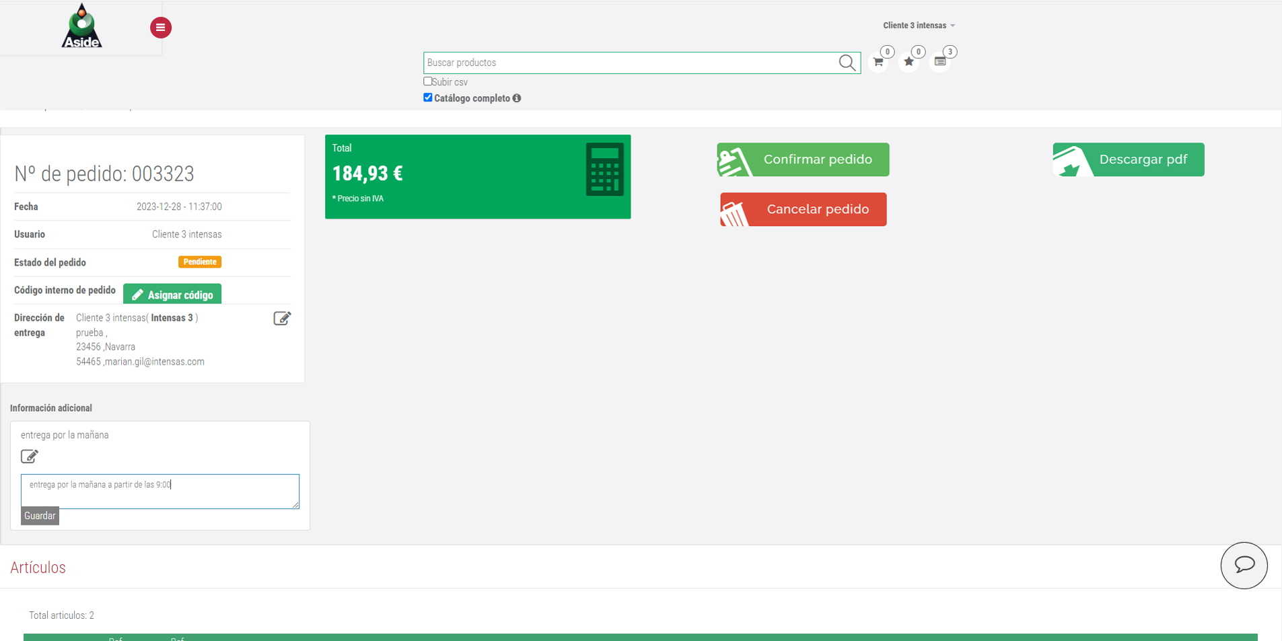Click info icon beside Catálogo completo

(517, 98)
